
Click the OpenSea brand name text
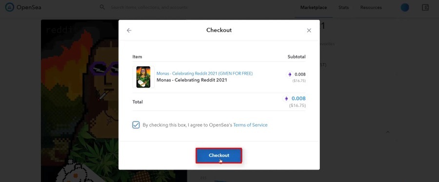coord(29,7)
